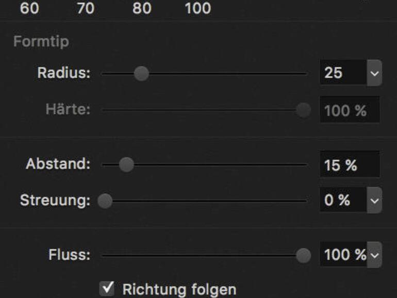Click the Formtip section heading
The width and height of the screenshot is (397, 298).
41,41
